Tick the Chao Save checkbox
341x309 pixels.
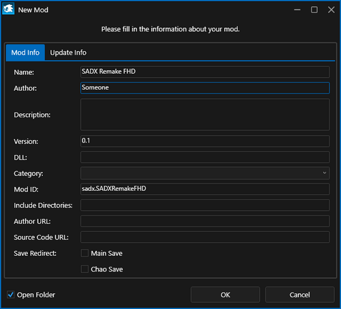(x=85, y=269)
